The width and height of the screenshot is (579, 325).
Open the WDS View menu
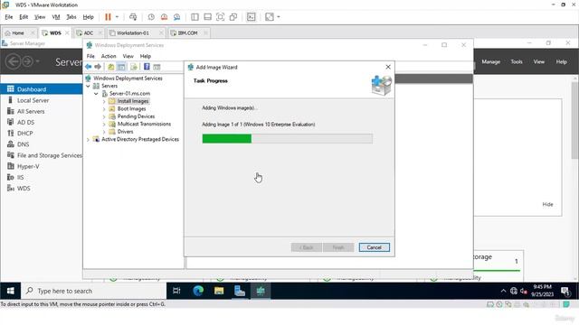tap(128, 56)
